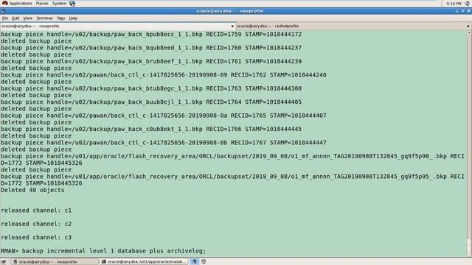Open the Places menu
472x265 pixels.
click(x=42, y=3)
